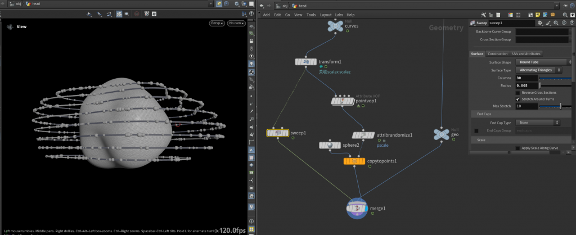
Task: Adjust the Max Stretch slider
Action: point(560,106)
